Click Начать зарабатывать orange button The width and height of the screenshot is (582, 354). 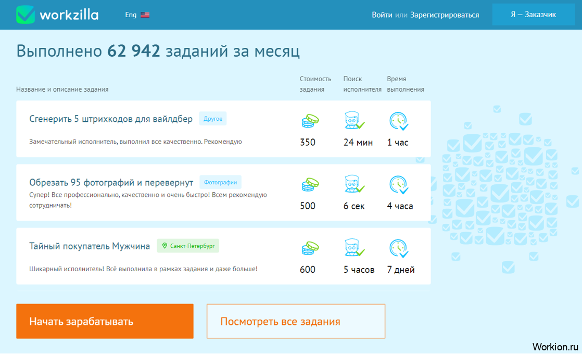(x=105, y=321)
